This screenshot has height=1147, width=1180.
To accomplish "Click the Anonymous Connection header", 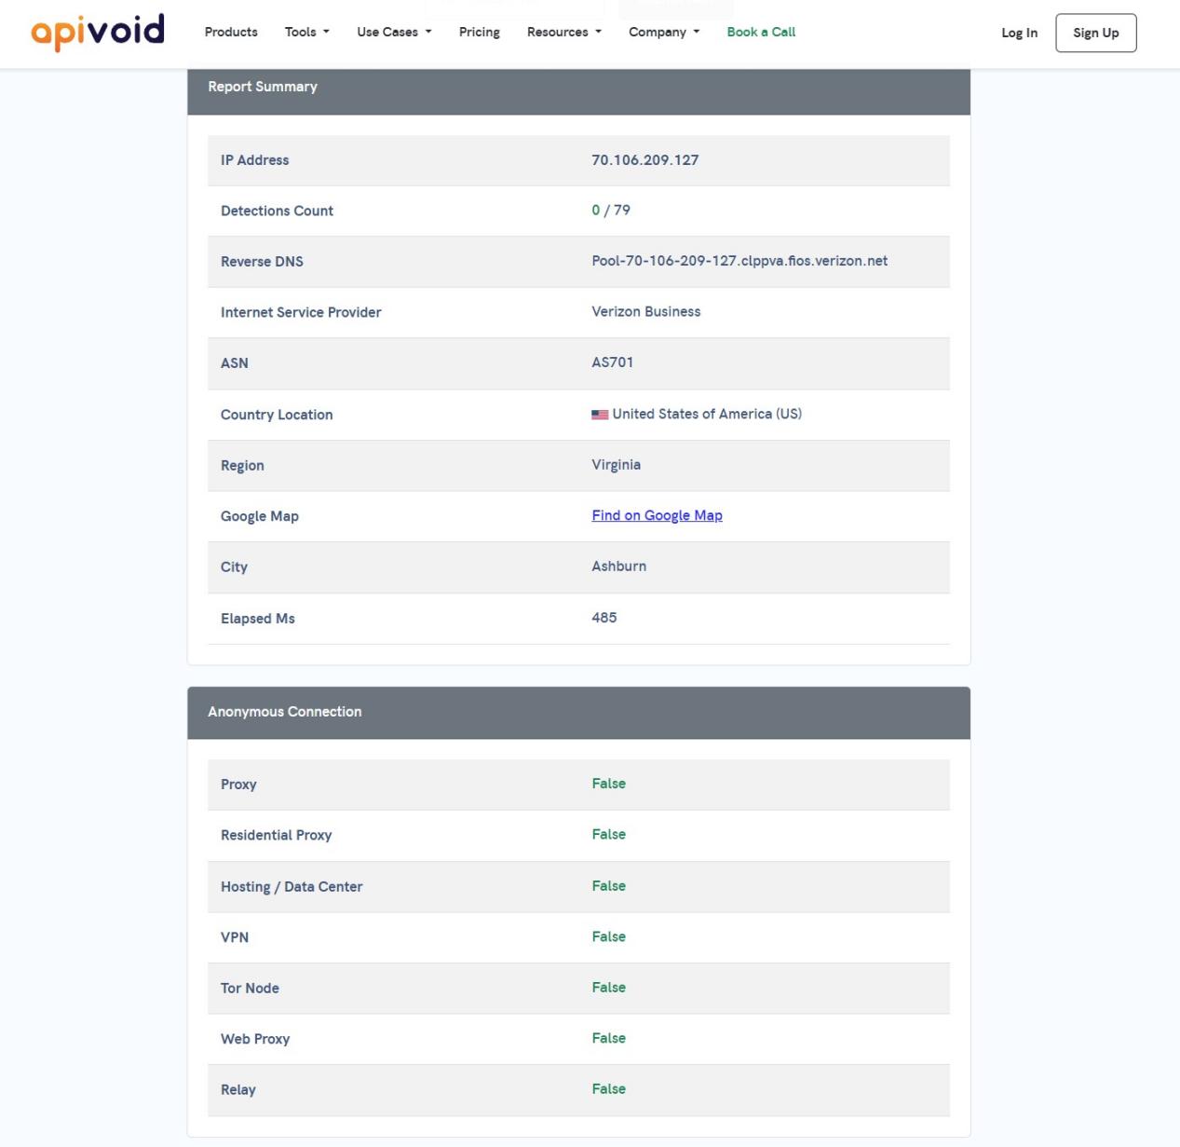I will point(578,712).
